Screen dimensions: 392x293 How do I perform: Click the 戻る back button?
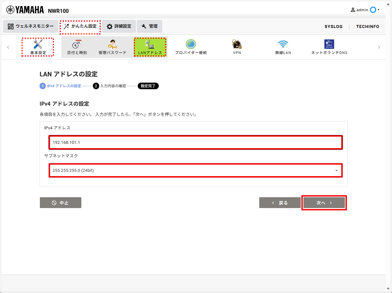(280, 202)
